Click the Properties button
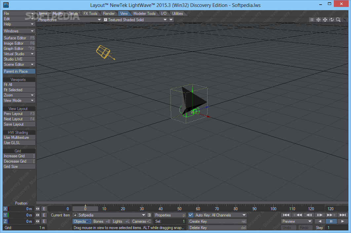351x233 pixels. [x=170, y=215]
